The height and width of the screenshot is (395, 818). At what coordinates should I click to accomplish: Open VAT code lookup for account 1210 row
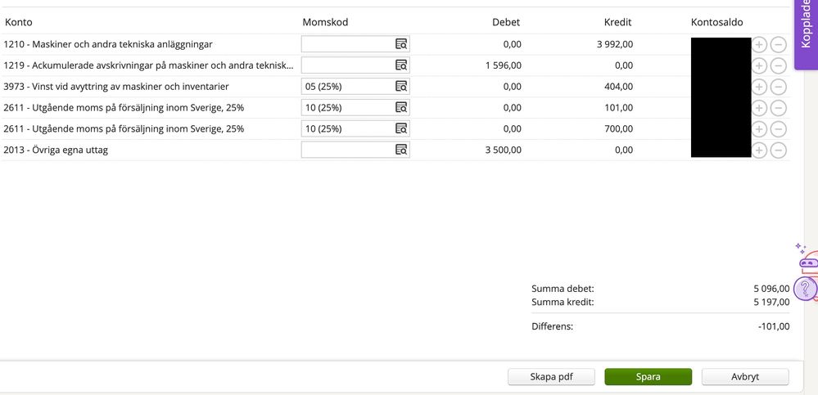tap(401, 44)
